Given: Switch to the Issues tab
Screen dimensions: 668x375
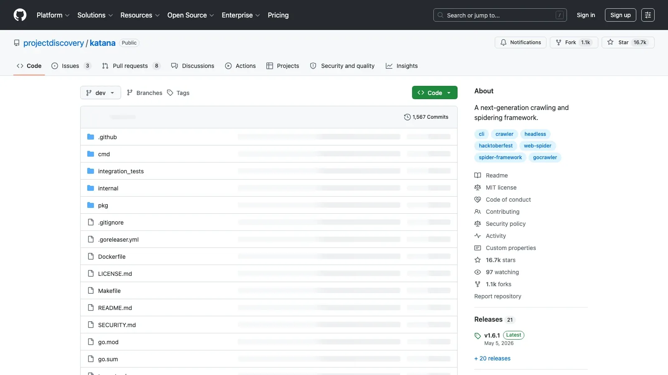Looking at the screenshot, I should pos(71,66).
